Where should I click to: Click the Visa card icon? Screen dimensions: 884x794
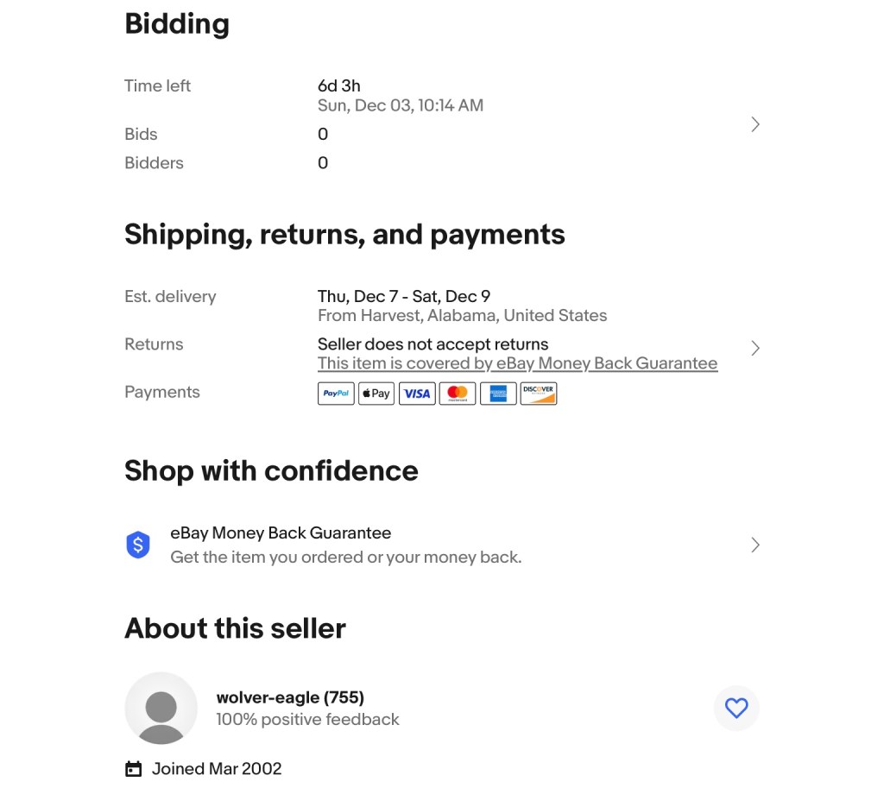coord(417,394)
